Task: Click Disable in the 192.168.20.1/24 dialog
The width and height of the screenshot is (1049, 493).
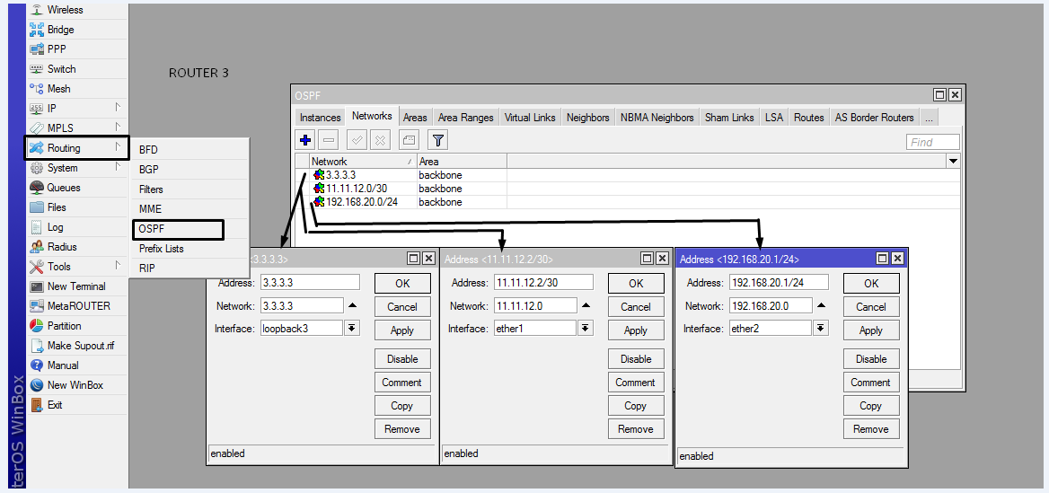Action: [x=870, y=359]
